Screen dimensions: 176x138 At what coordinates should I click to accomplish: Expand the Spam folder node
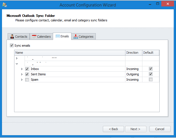(22, 80)
